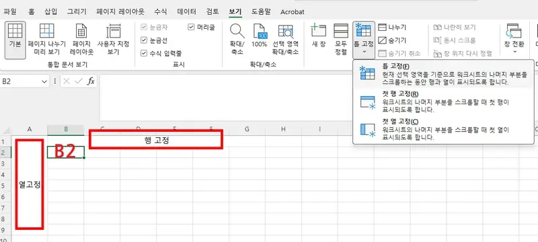Select 첫 열 고정(C) freeze first column
538x242 pixels.
443,130
